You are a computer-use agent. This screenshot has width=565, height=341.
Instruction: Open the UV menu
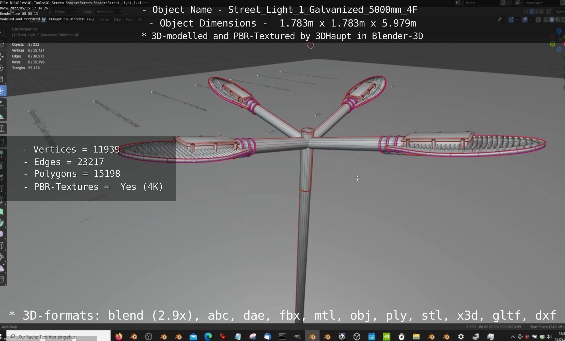140,20
